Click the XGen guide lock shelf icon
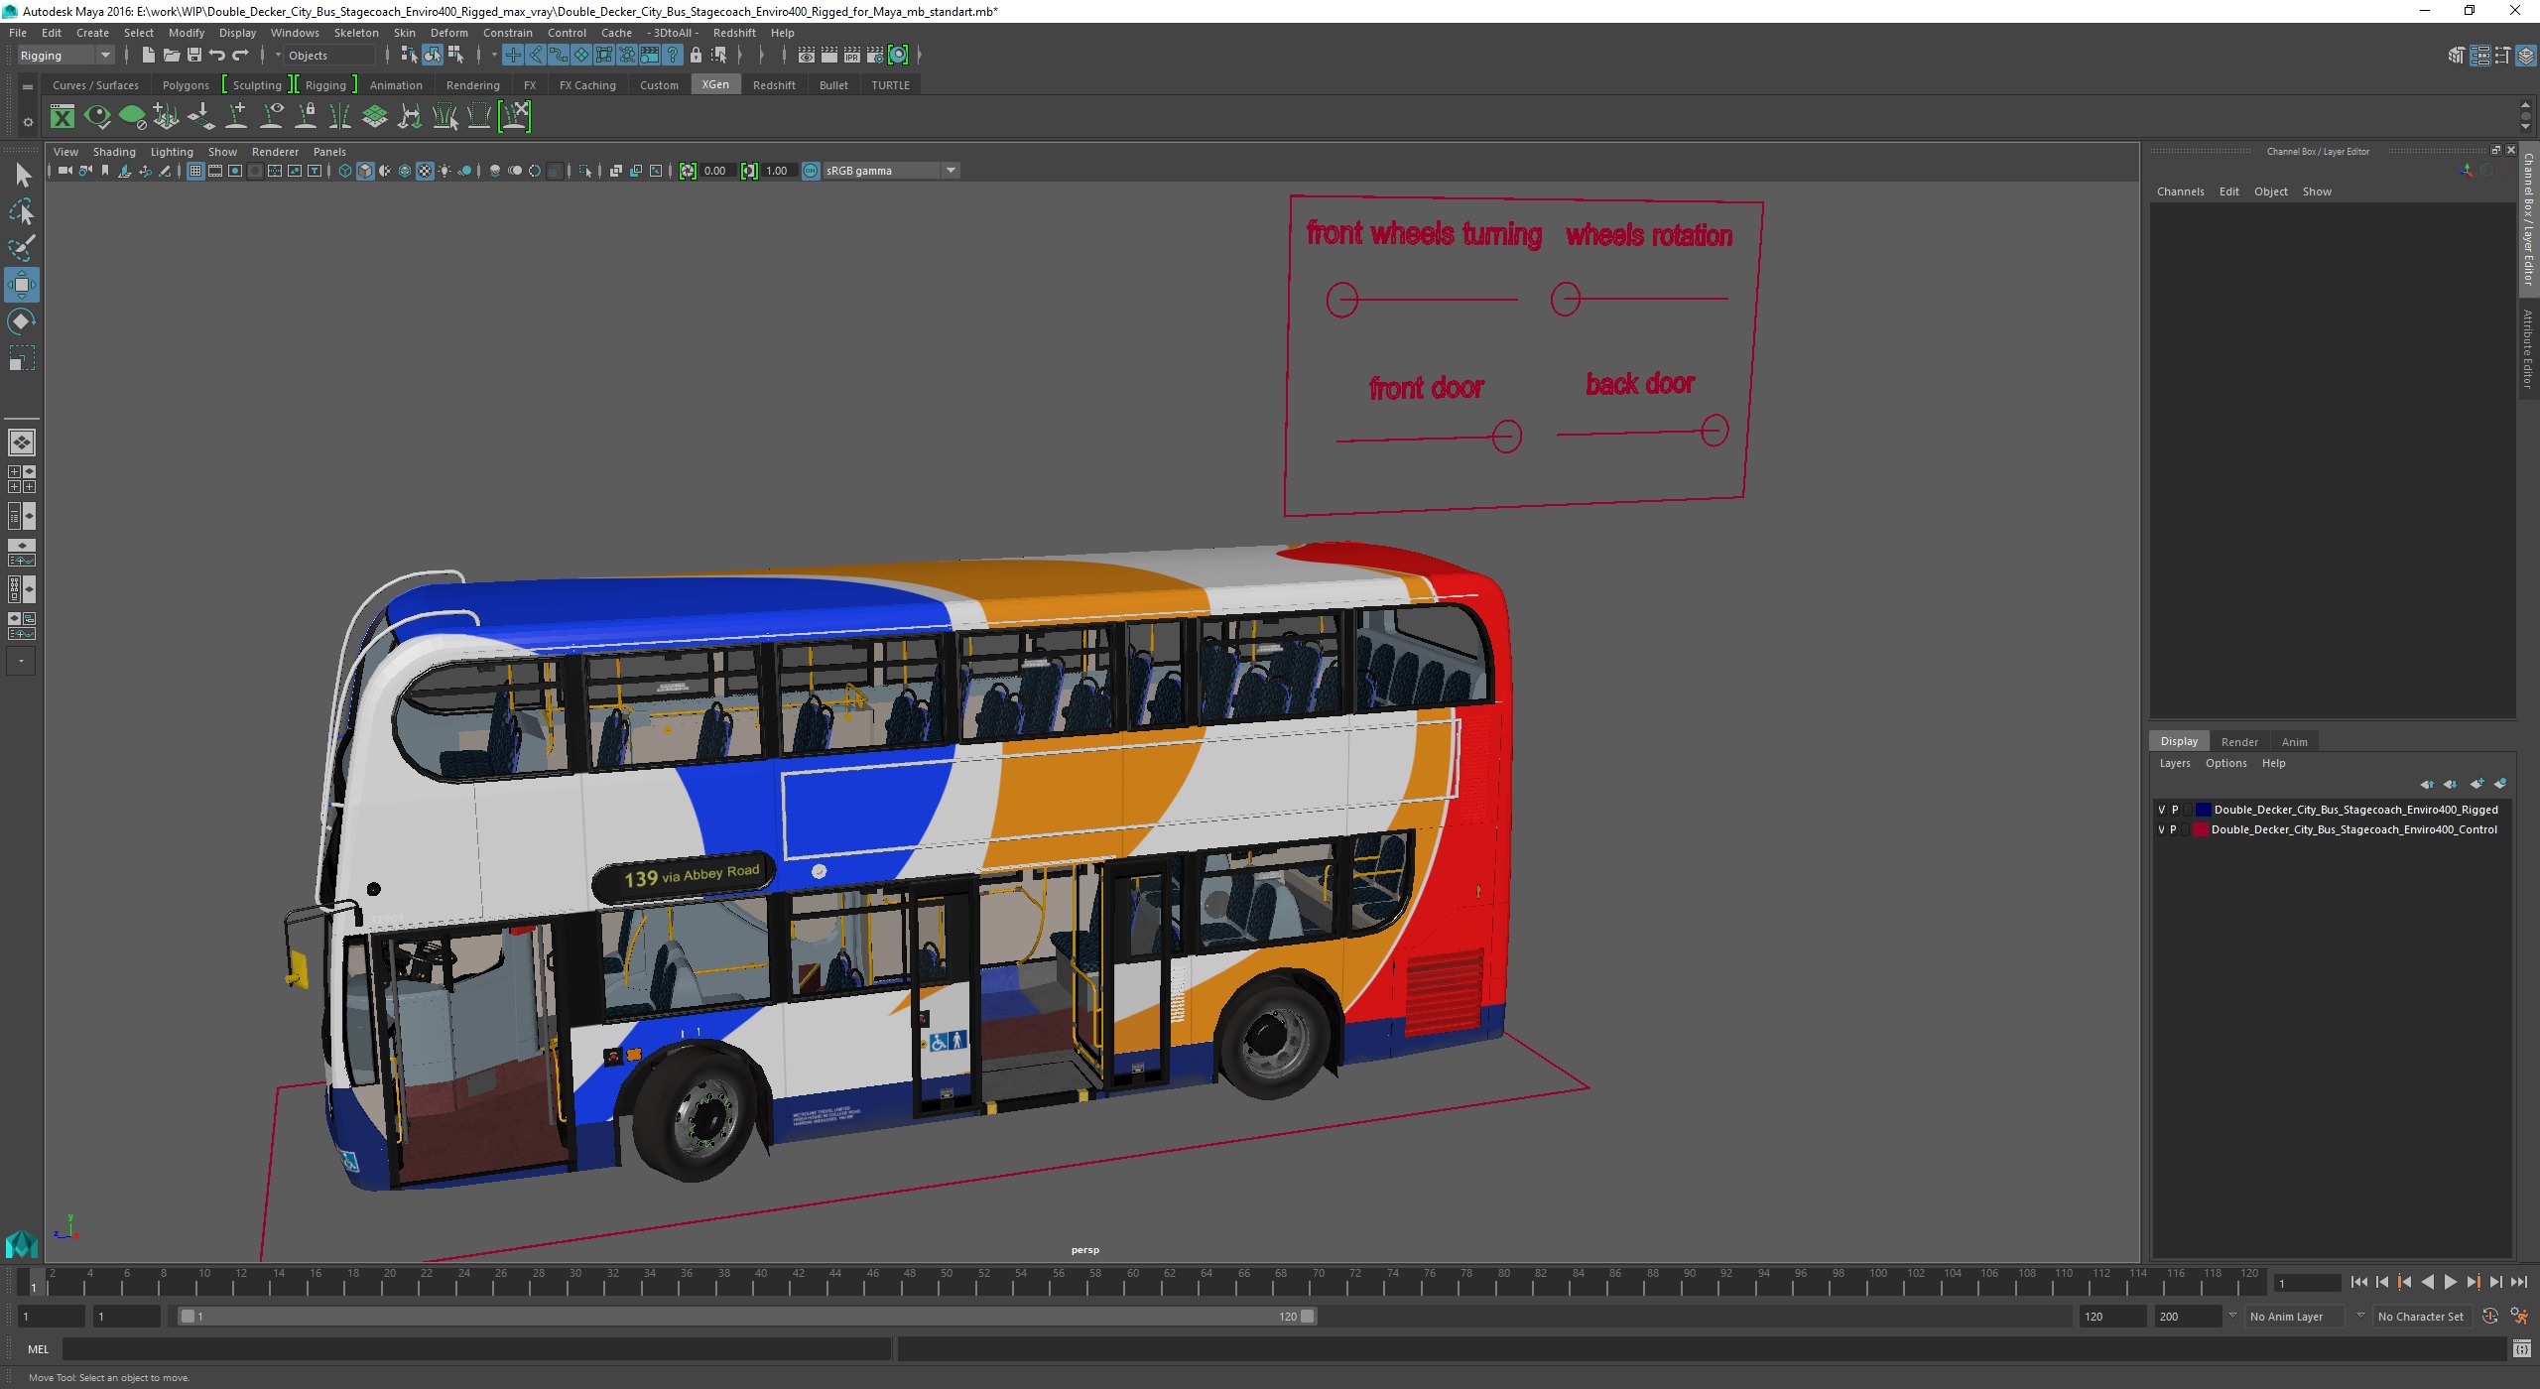Image resolution: width=2540 pixels, height=1389 pixels. click(307, 117)
